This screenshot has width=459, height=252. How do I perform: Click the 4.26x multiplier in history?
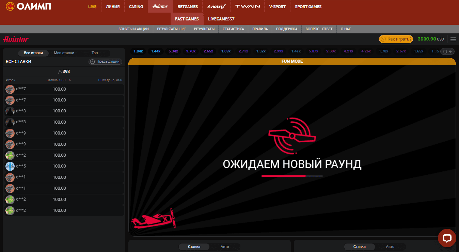coord(366,51)
